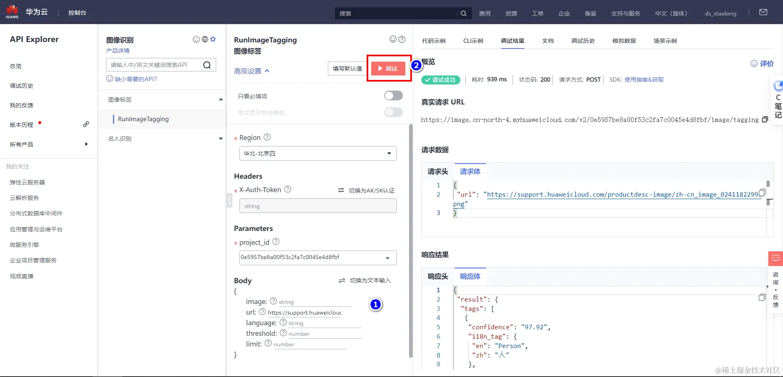
Task: Copy the response body JSON
Action: click(x=762, y=297)
